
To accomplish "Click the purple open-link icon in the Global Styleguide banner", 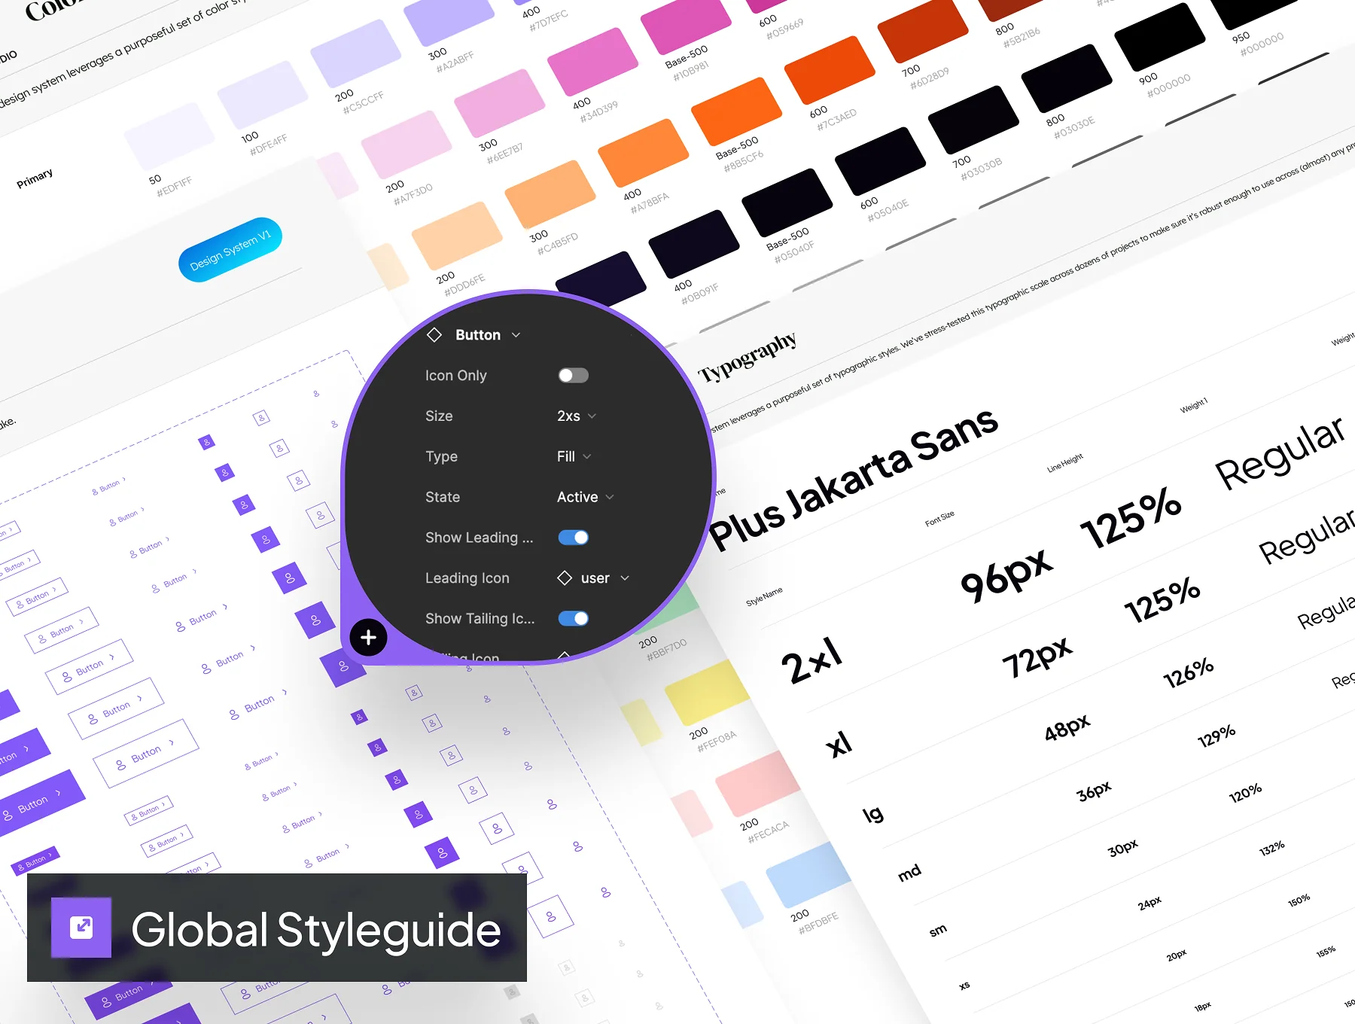I will [81, 927].
